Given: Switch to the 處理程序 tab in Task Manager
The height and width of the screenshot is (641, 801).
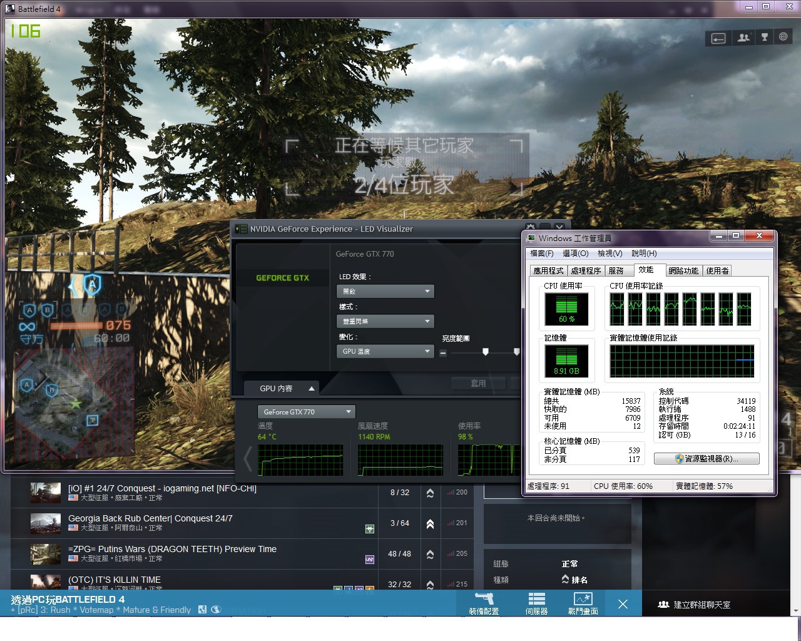Looking at the screenshot, I should tap(586, 271).
